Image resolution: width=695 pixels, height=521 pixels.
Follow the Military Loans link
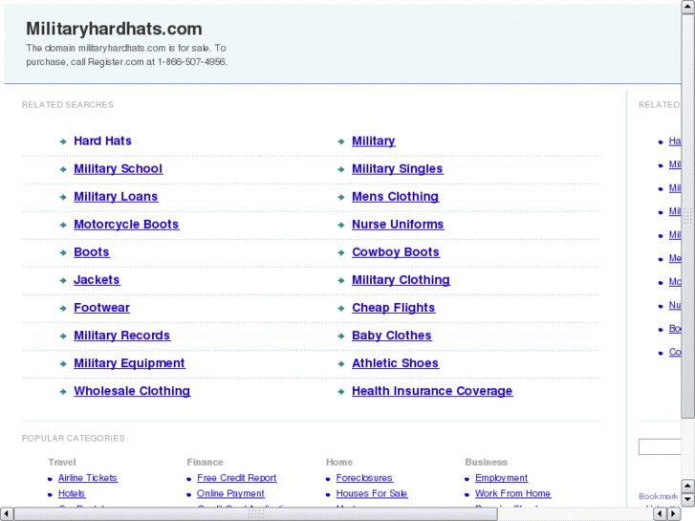[116, 197]
